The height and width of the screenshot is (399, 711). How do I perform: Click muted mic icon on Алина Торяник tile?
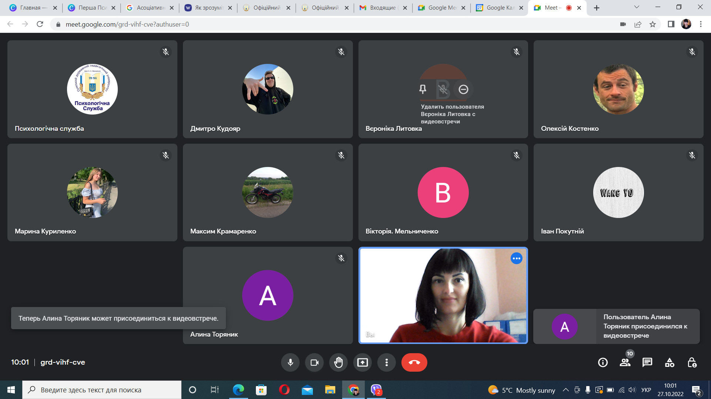pos(341,258)
